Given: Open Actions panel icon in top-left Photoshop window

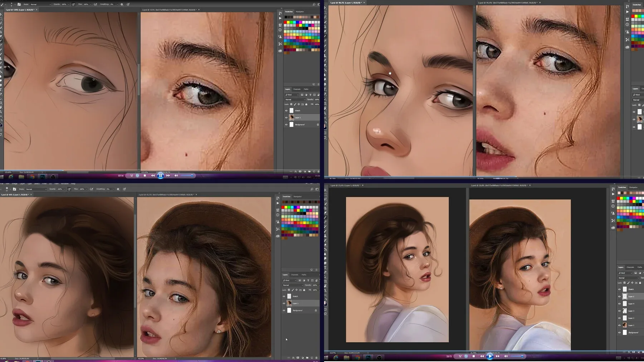Looking at the screenshot, I should [280, 18].
